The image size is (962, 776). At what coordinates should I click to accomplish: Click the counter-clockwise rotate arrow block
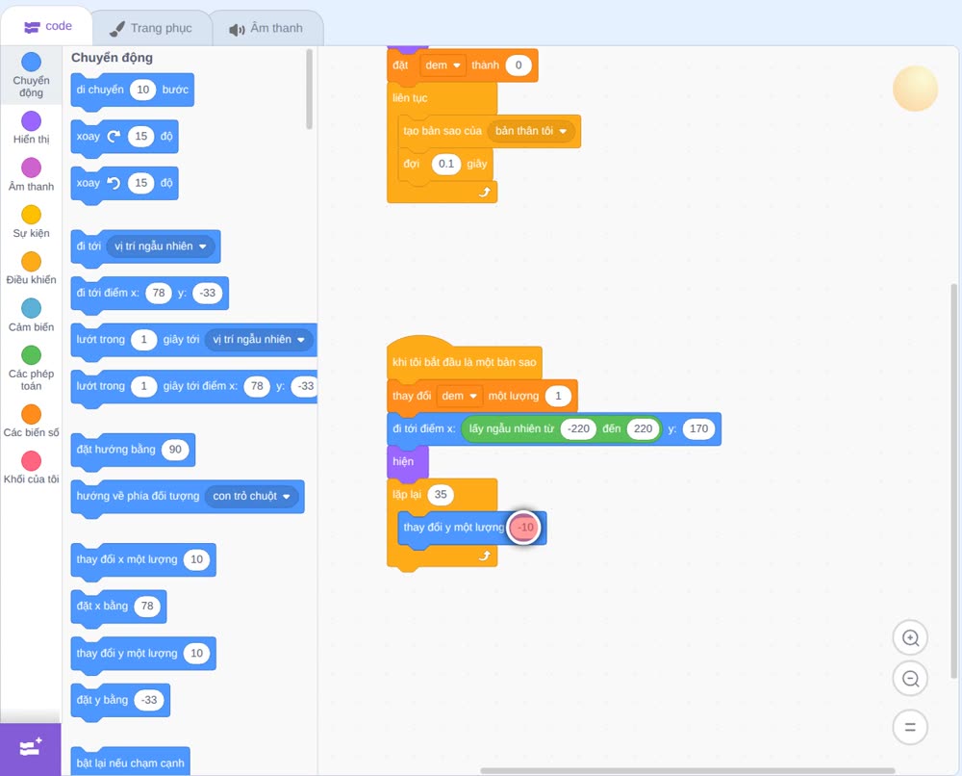pyautogui.click(x=114, y=183)
